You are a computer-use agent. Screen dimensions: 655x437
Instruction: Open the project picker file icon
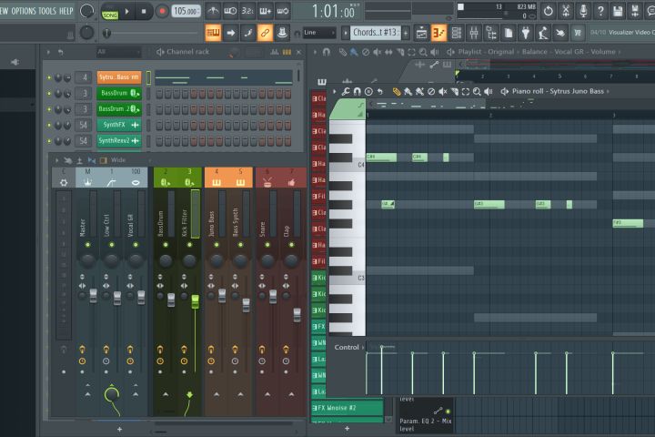(x=509, y=33)
